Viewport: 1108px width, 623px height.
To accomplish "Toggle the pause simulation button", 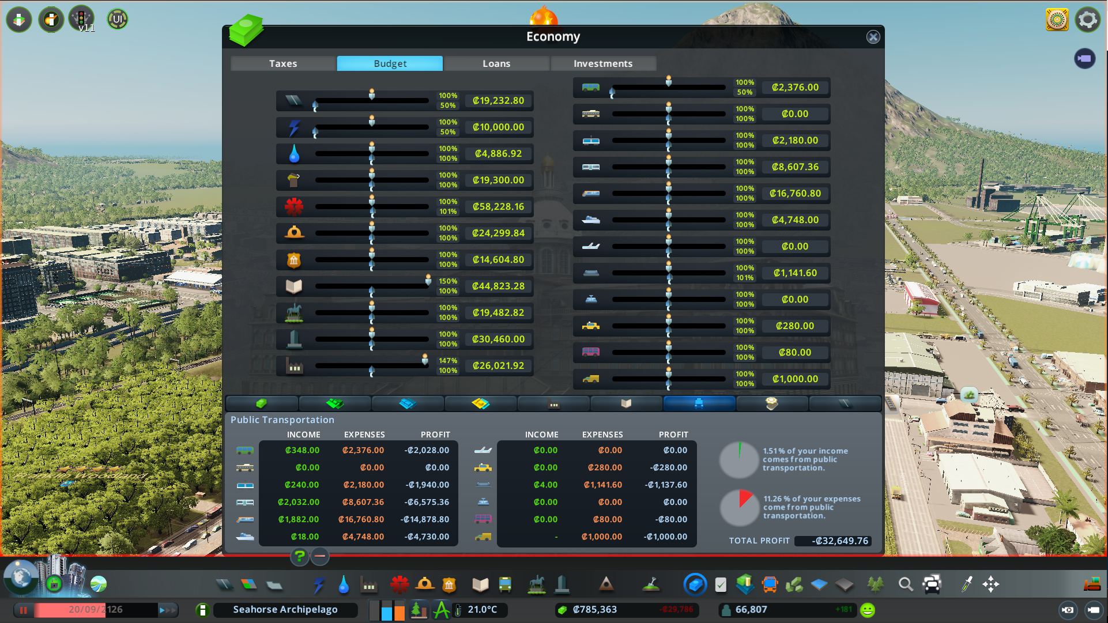I will point(24,610).
